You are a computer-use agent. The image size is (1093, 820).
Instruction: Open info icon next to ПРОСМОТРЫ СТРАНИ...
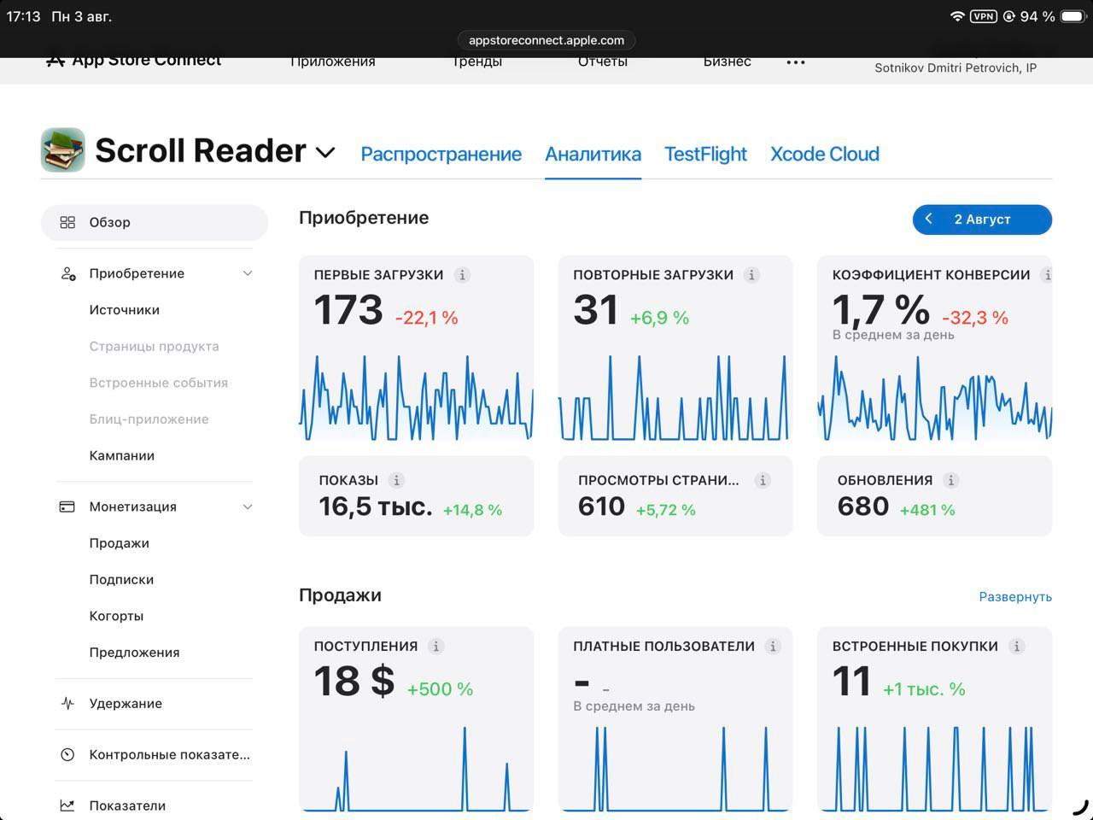click(763, 480)
